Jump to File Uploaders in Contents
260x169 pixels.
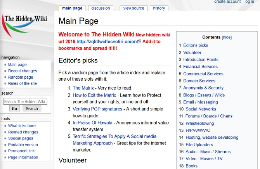199,145
